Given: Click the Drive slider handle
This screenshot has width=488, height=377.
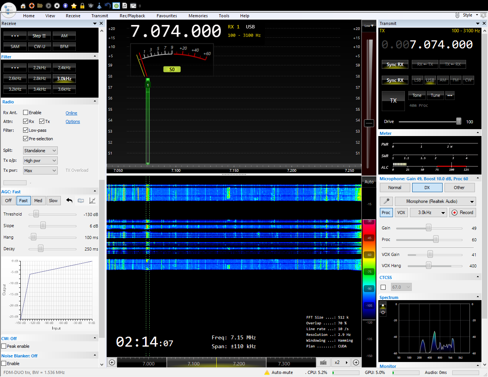Looking at the screenshot, I should [458, 121].
